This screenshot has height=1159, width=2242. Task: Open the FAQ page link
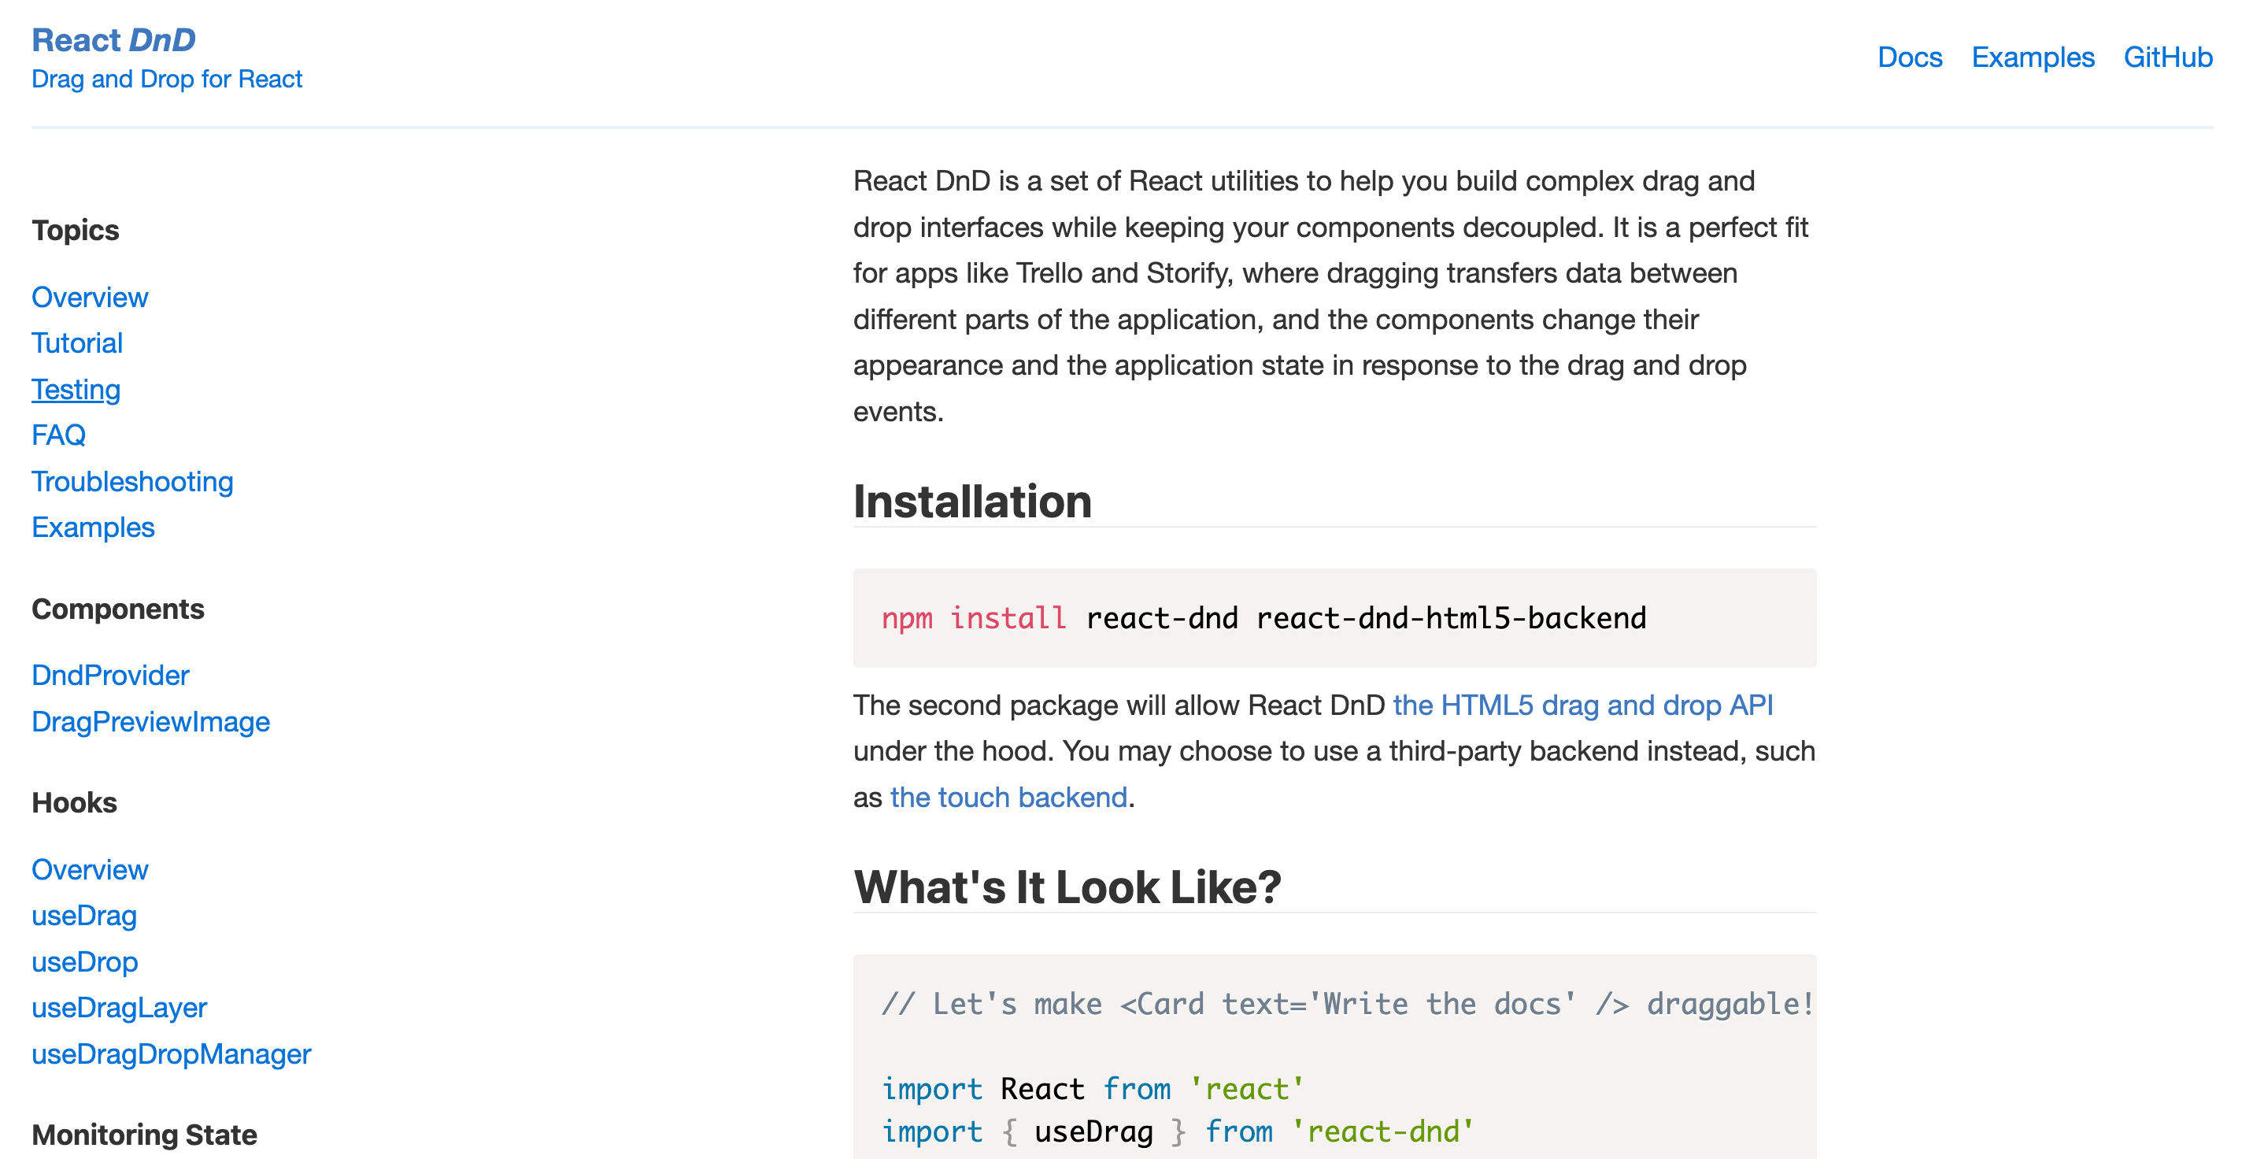pos(58,435)
